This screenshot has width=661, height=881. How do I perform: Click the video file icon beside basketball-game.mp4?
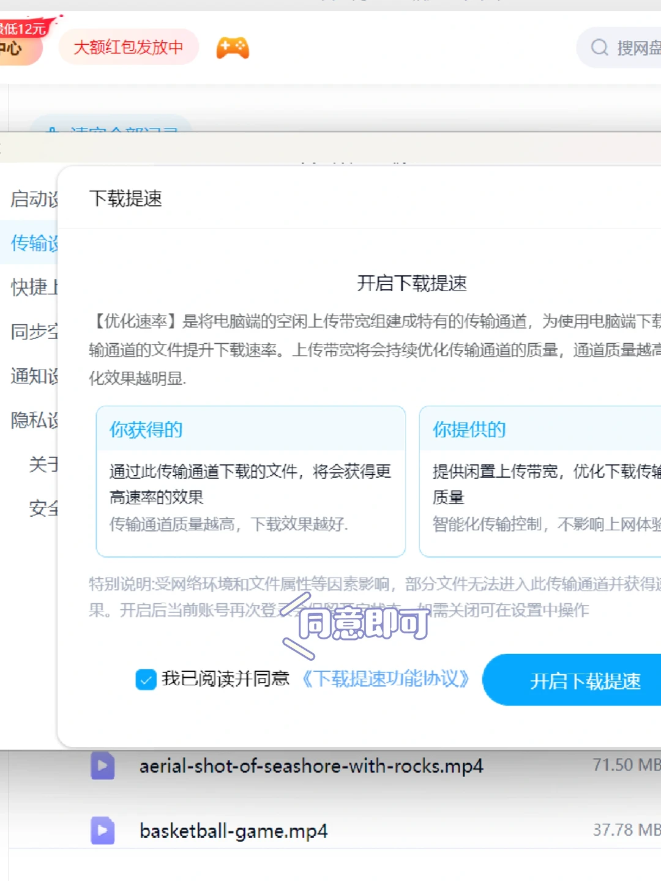103,831
